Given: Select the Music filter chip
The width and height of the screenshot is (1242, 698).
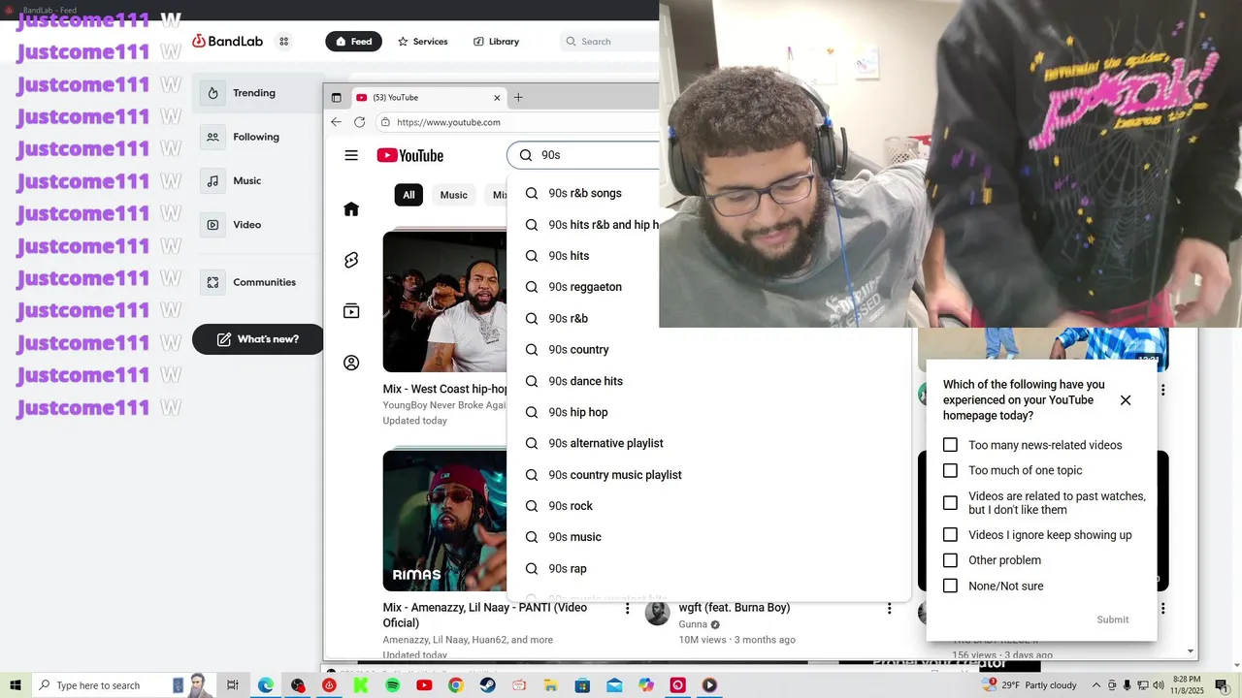Looking at the screenshot, I should [454, 195].
